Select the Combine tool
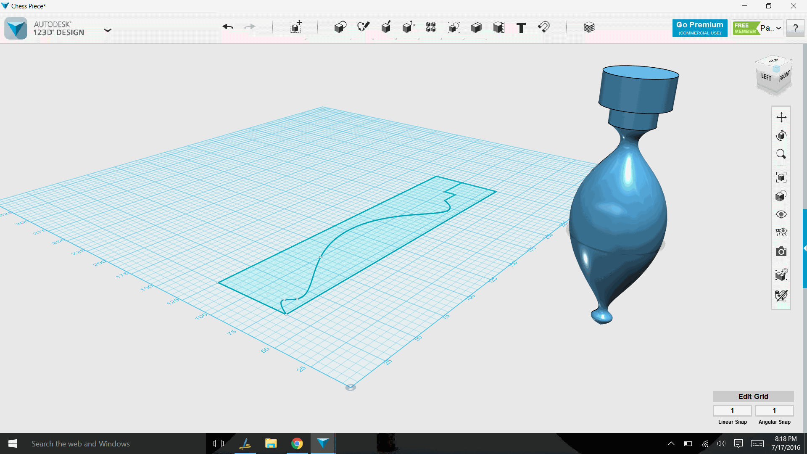The image size is (807, 454). [476, 27]
